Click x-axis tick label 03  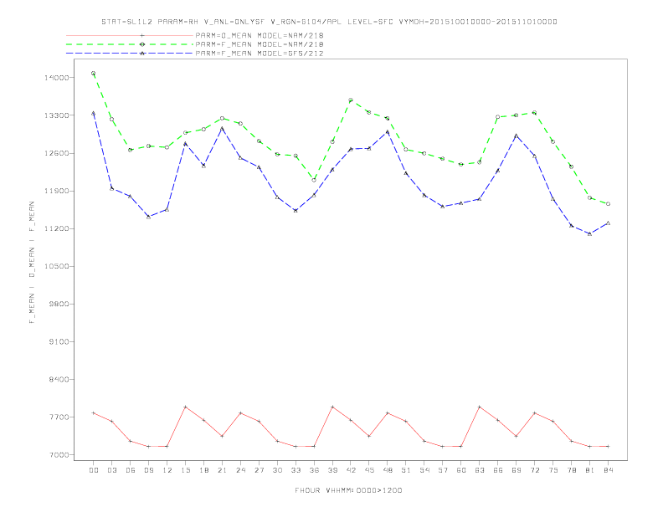coord(112,470)
